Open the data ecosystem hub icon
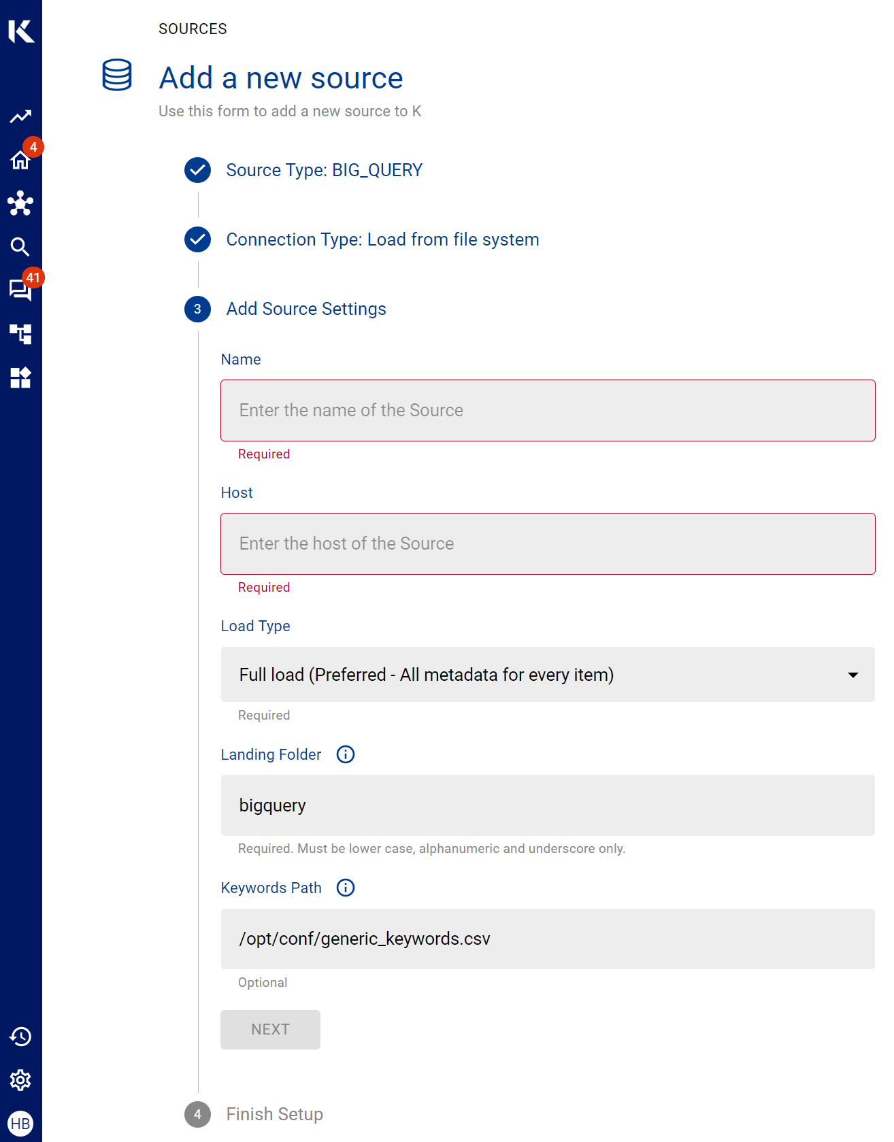The height and width of the screenshot is (1142, 894). point(20,203)
